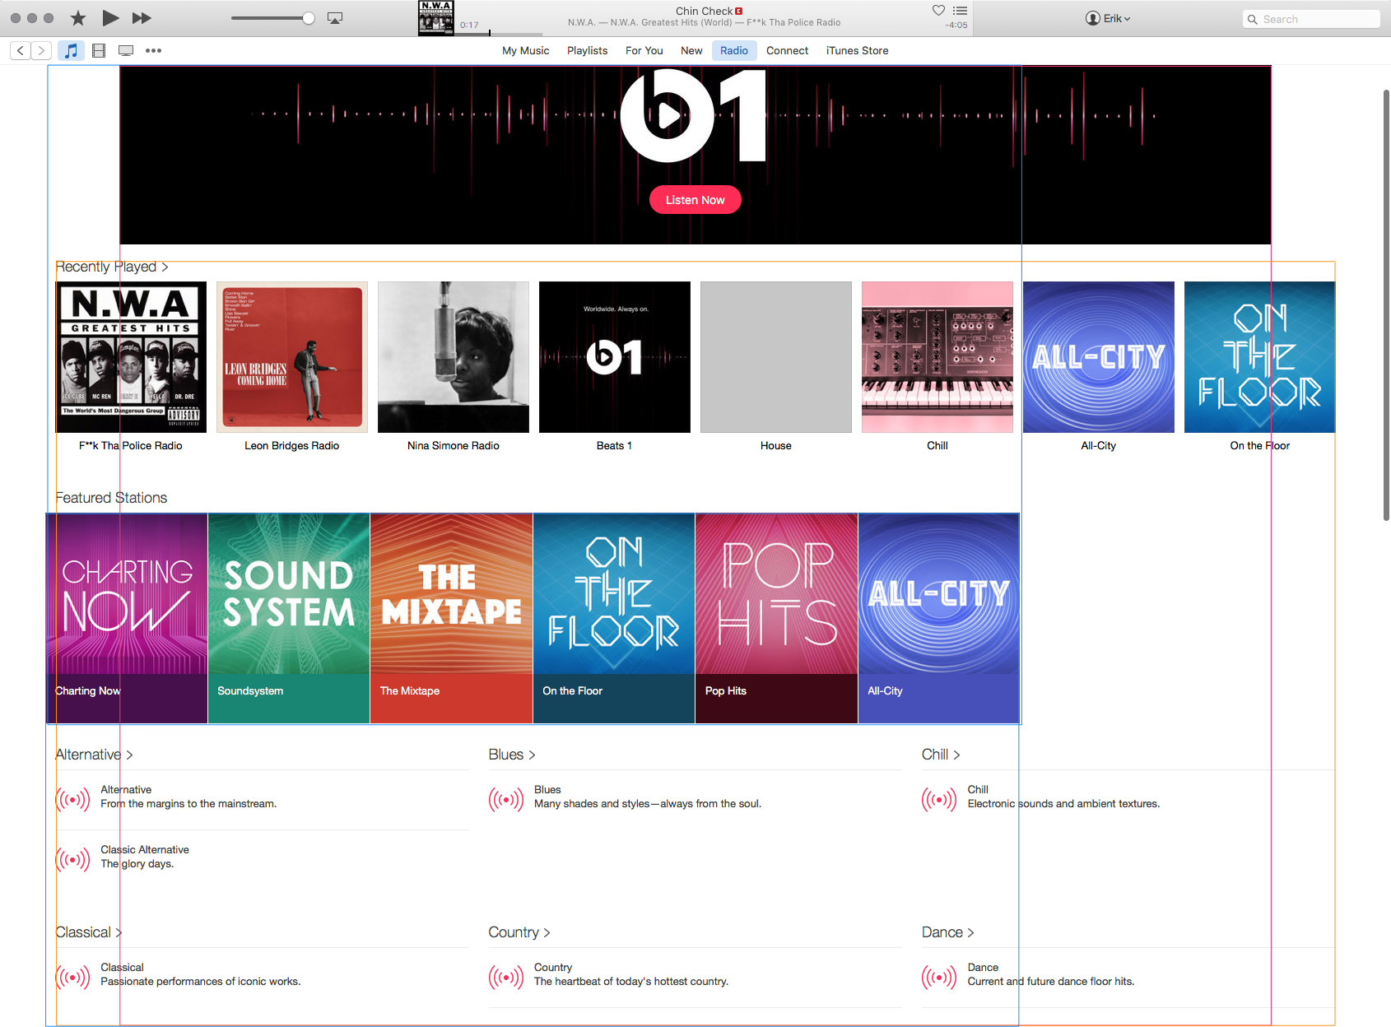Open Pop Hits featured station
The width and height of the screenshot is (1391, 1027).
click(x=777, y=619)
